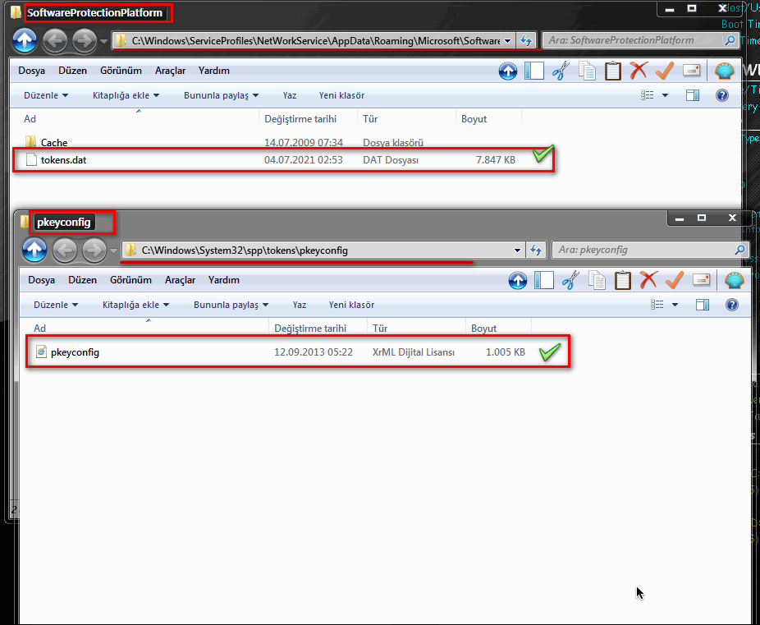Change the view mode in SoftwareProtectionPlatform window
This screenshot has width=760, height=625.
coord(648,95)
